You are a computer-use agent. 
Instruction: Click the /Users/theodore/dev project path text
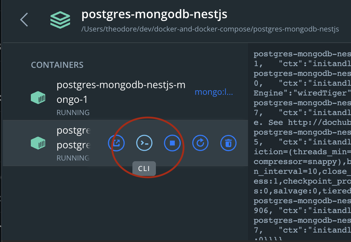coord(210,29)
